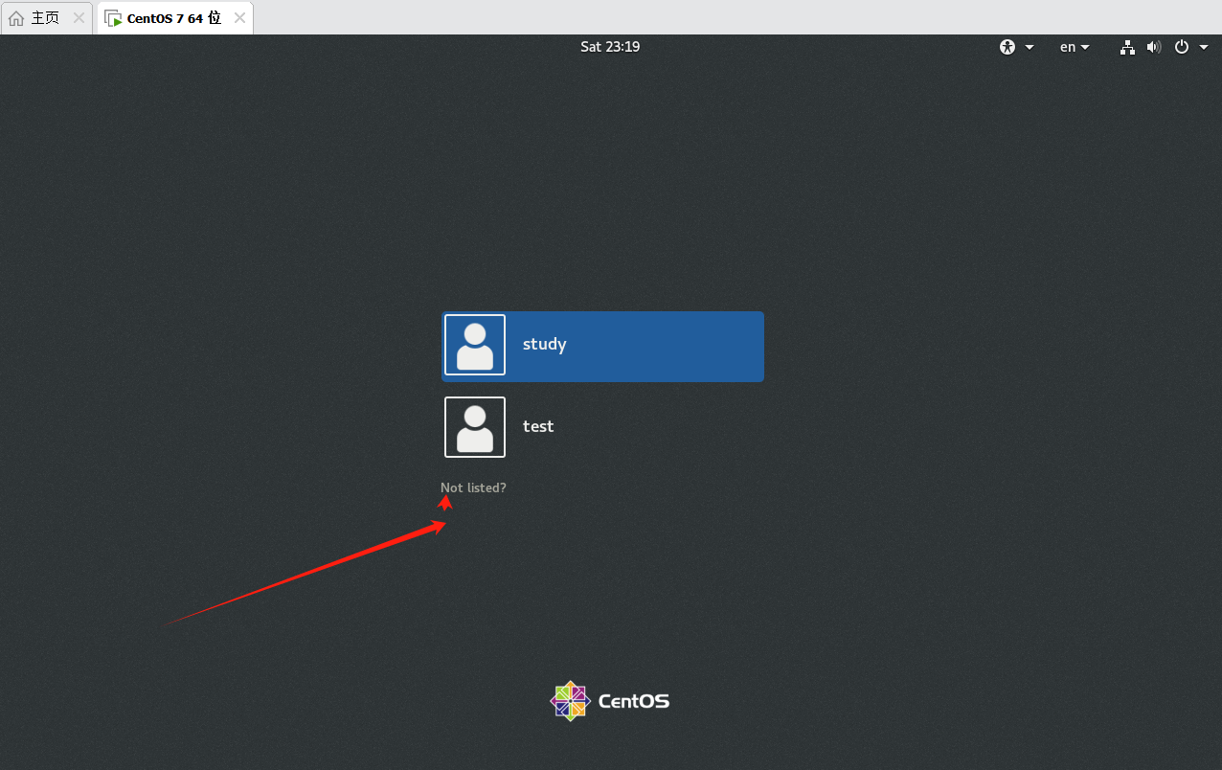Image resolution: width=1222 pixels, height=770 pixels.
Task: Click the power icon in top bar
Action: click(x=1182, y=47)
